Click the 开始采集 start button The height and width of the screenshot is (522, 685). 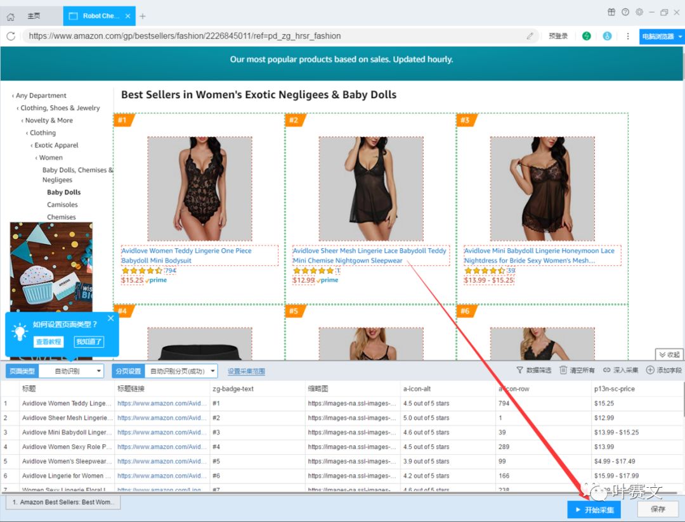[x=594, y=509]
